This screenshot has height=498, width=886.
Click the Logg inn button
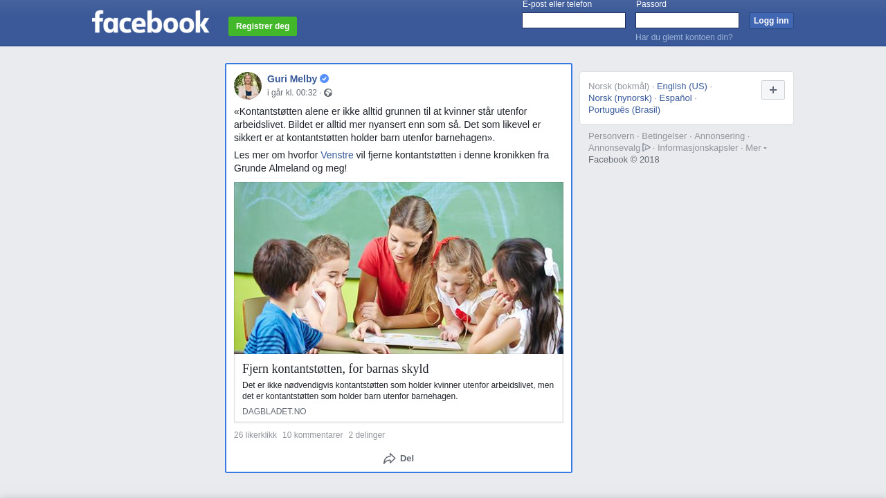pos(771,21)
